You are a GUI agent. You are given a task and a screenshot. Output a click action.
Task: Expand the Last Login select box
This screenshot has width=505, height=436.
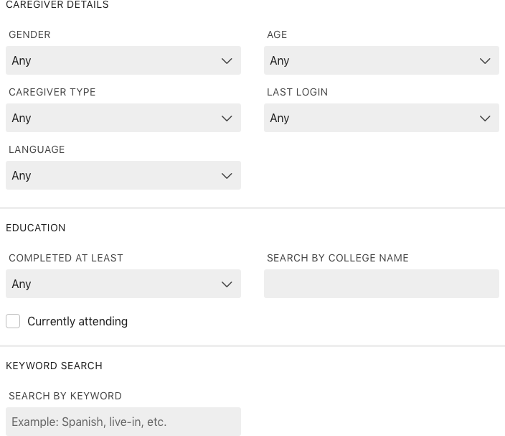tap(366, 119)
